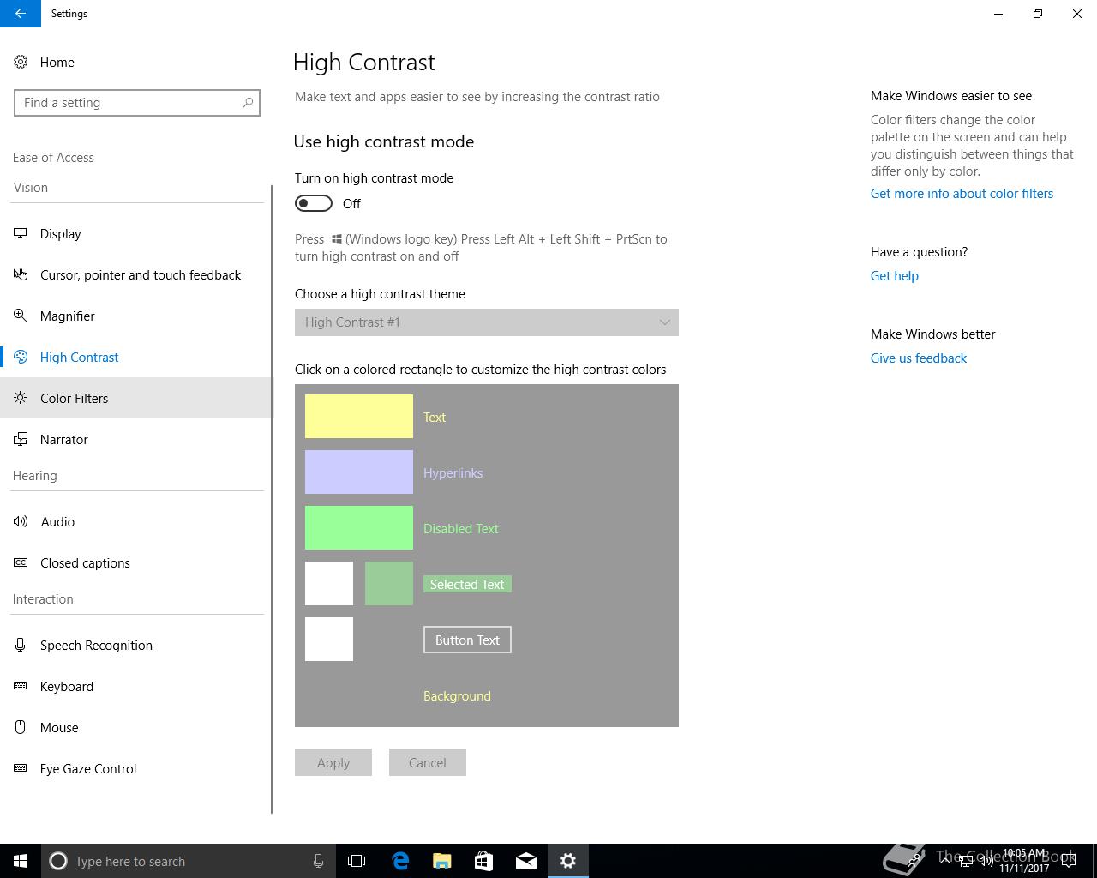Viewport: 1097px width, 878px height.
Task: Click the volume icon in system tray
Action: coord(986,861)
